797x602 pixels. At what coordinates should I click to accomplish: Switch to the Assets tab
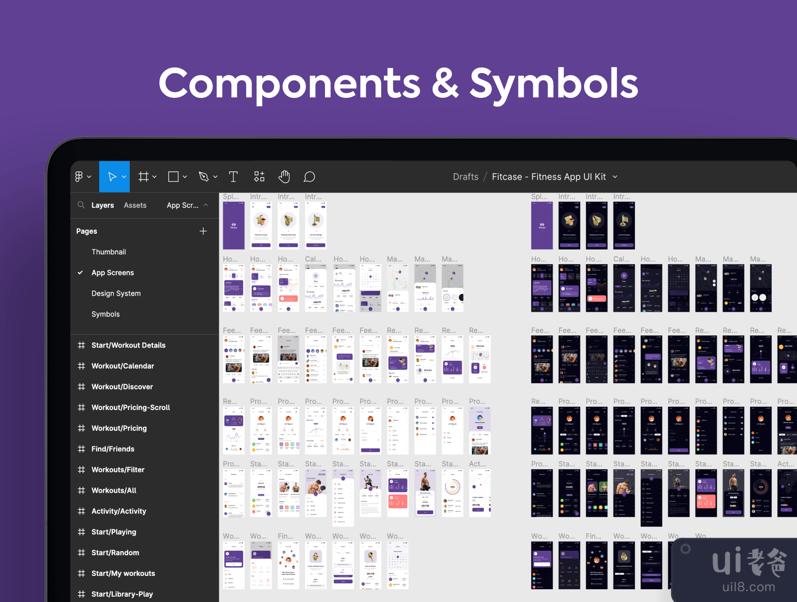coord(135,205)
